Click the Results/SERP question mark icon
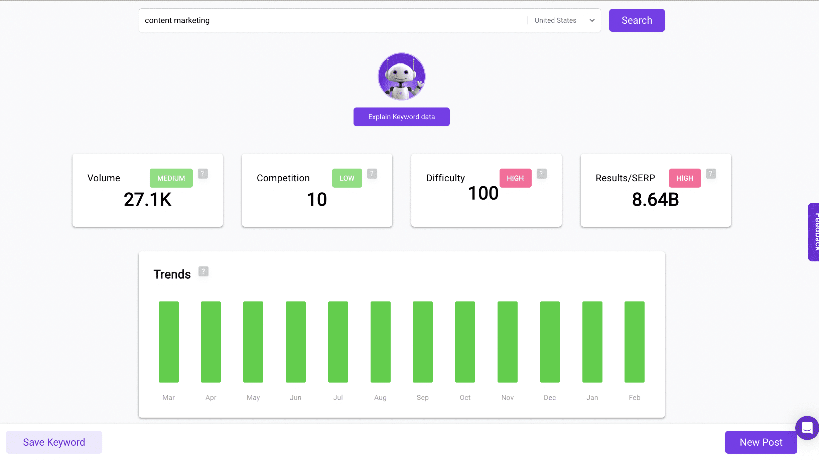Screen dimensions: 819x460 click(x=711, y=173)
